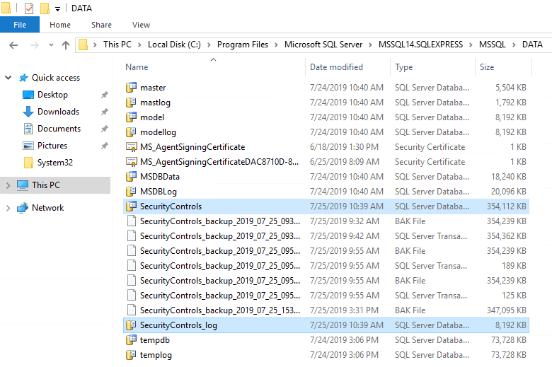The height and width of the screenshot is (367, 552).
Task: Expand the Network tree node
Action: tap(8, 208)
